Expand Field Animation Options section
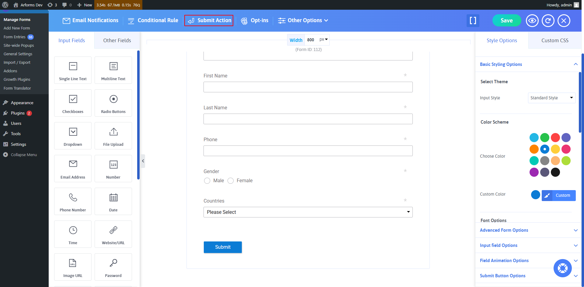 (529, 261)
